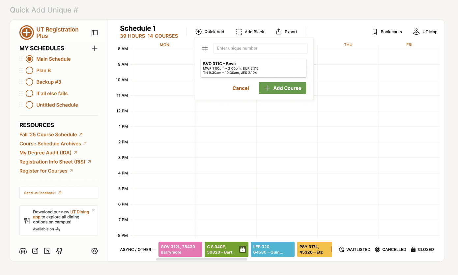This screenshot has height=275, width=458.
Task: Open settings with the gear icon
Action: pyautogui.click(x=95, y=251)
